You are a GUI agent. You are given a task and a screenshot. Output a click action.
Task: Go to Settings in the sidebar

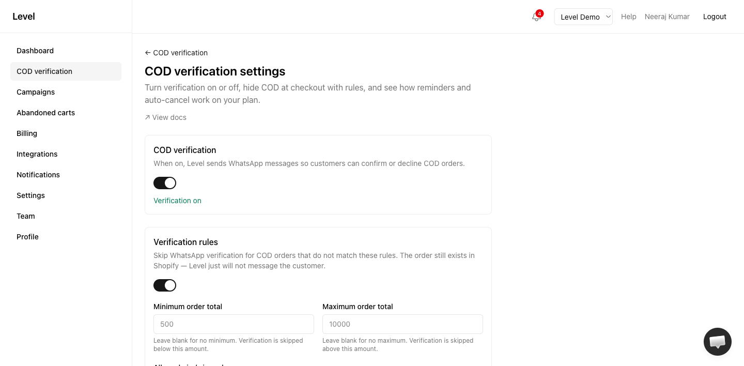tap(66, 195)
